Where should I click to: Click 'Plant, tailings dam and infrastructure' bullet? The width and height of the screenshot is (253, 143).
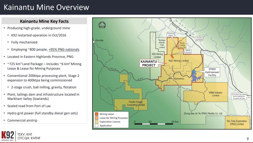(x=43, y=97)
